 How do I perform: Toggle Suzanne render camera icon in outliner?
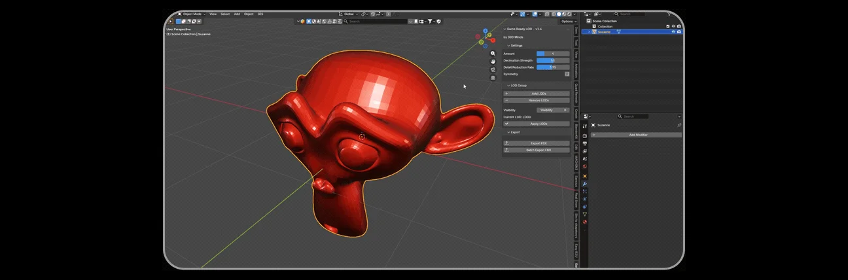(x=679, y=31)
